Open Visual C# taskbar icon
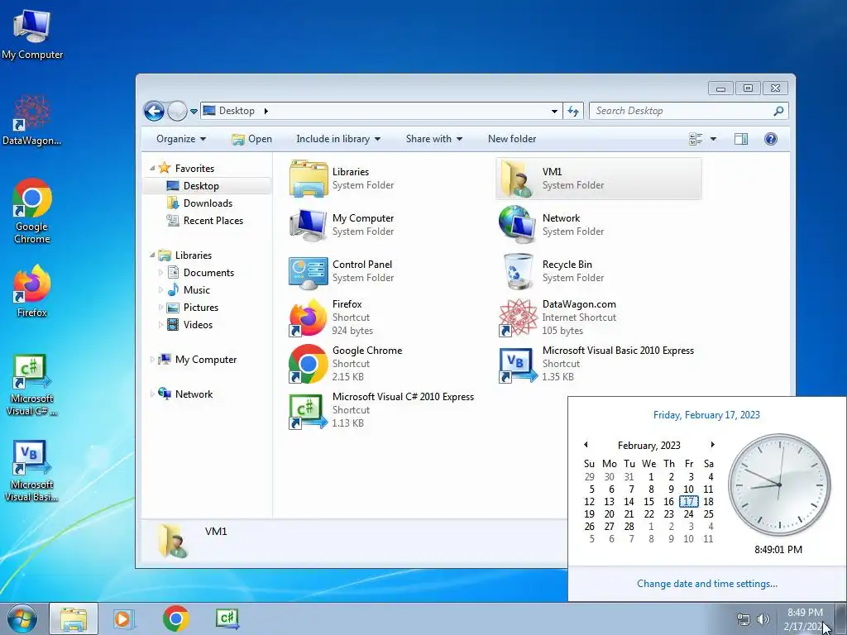This screenshot has width=847, height=635. tap(227, 618)
